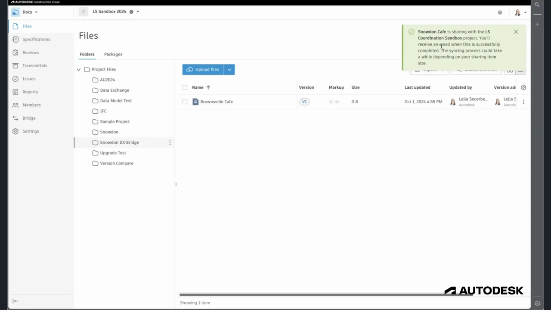Open the Brownsville Cafe file

(x=217, y=102)
